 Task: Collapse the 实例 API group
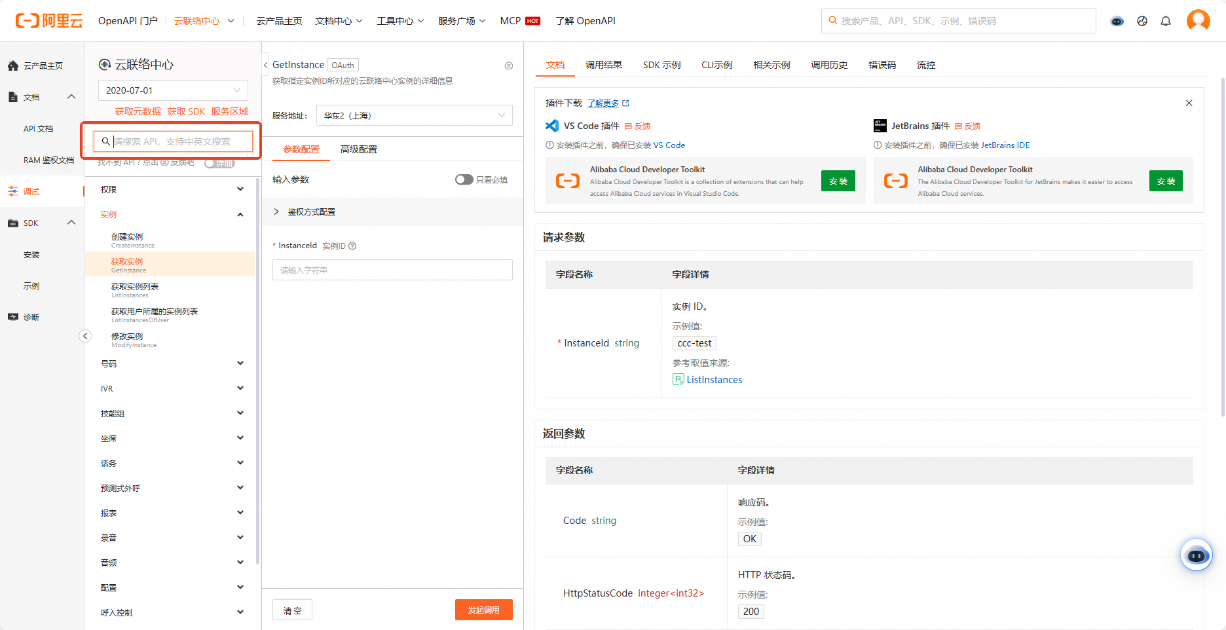[172, 215]
